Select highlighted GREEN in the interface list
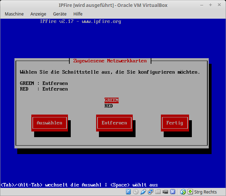Viewport: 226px width, 196px height. tap(112, 100)
